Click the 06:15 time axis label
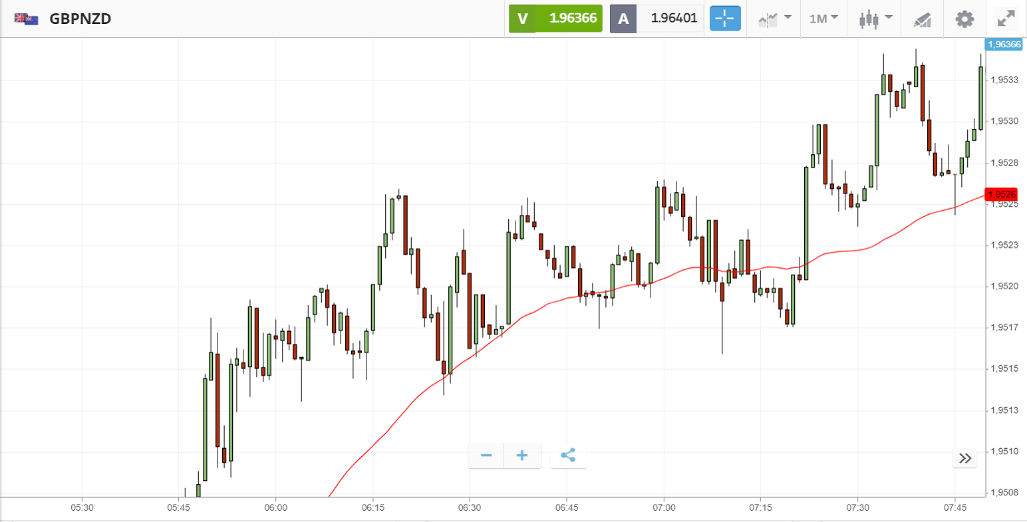 [372, 507]
